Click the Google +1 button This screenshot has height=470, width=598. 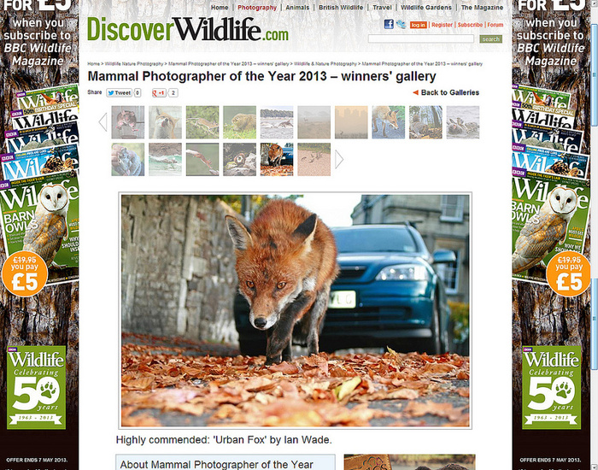click(159, 92)
